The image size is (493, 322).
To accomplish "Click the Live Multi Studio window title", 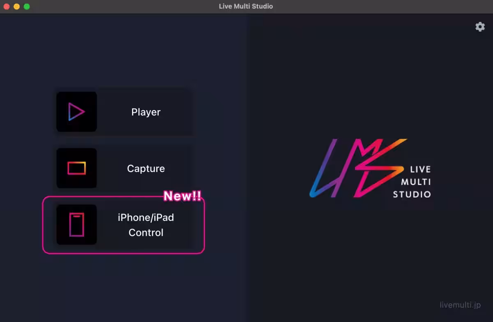I will (246, 7).
